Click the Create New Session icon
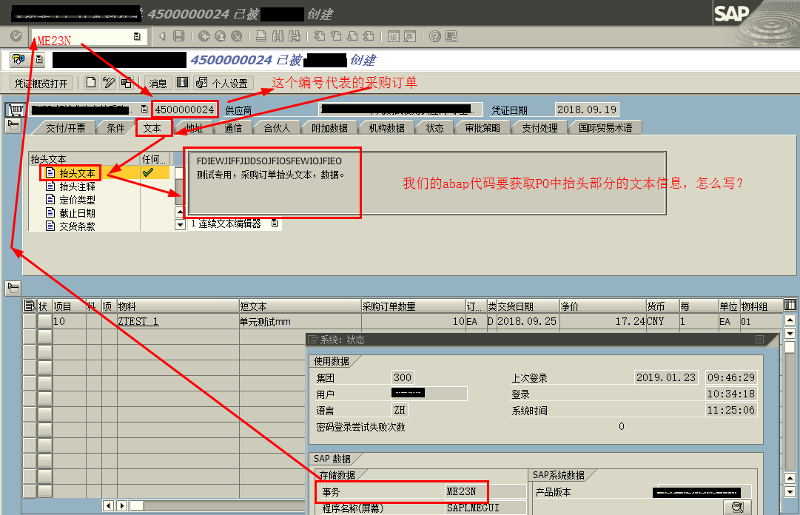Screen dimensions: 800x515 click(x=394, y=36)
